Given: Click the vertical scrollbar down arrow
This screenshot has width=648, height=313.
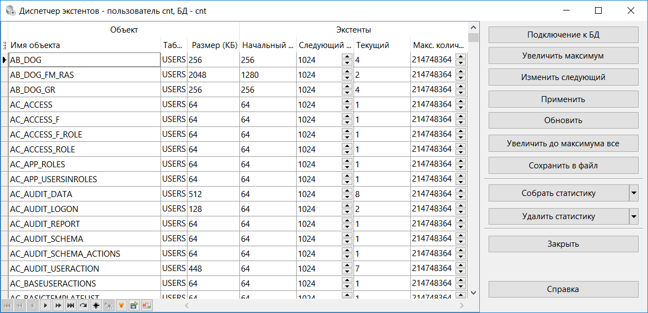Looking at the screenshot, I should coord(473,292).
